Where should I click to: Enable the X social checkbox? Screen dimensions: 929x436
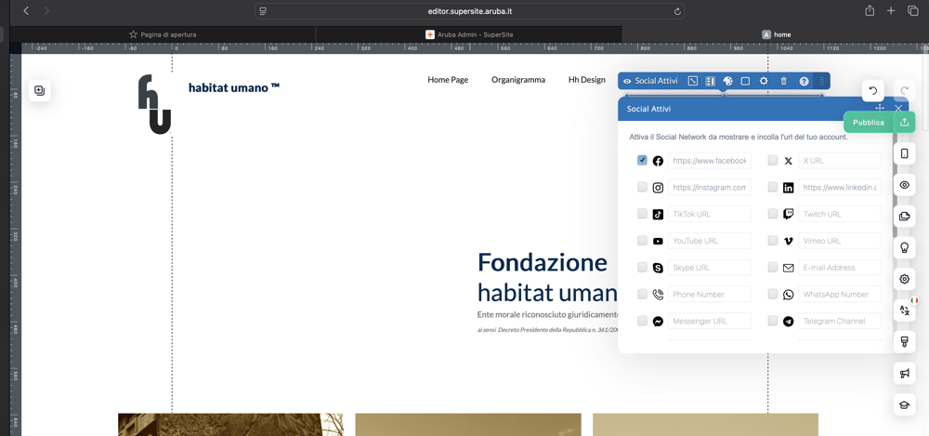773,160
